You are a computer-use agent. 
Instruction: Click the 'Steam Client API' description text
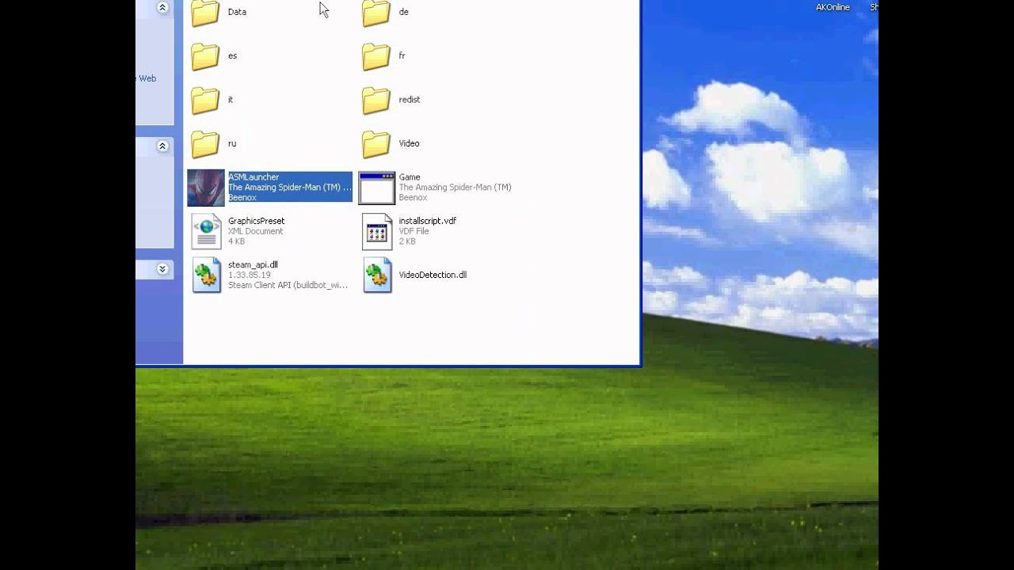288,285
